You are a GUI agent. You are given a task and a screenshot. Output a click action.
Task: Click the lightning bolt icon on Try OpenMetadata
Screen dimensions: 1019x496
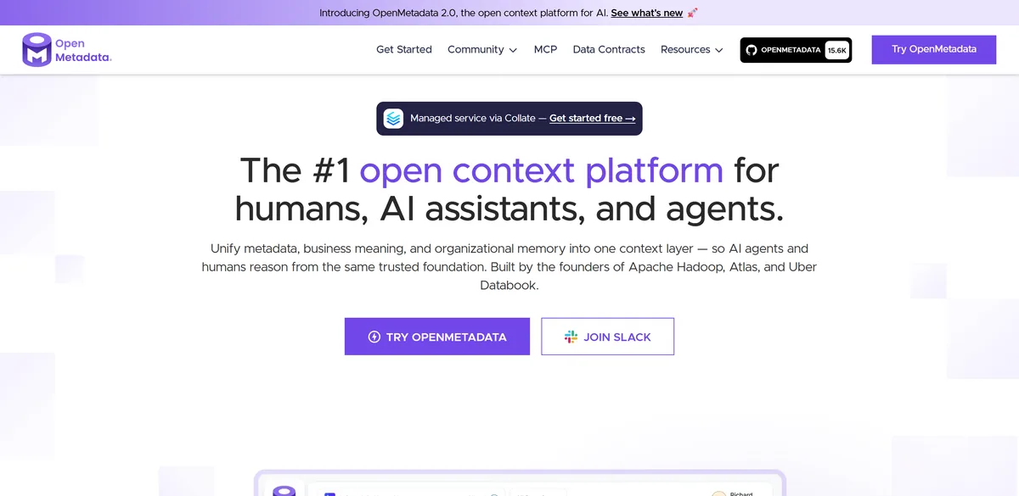tap(374, 337)
